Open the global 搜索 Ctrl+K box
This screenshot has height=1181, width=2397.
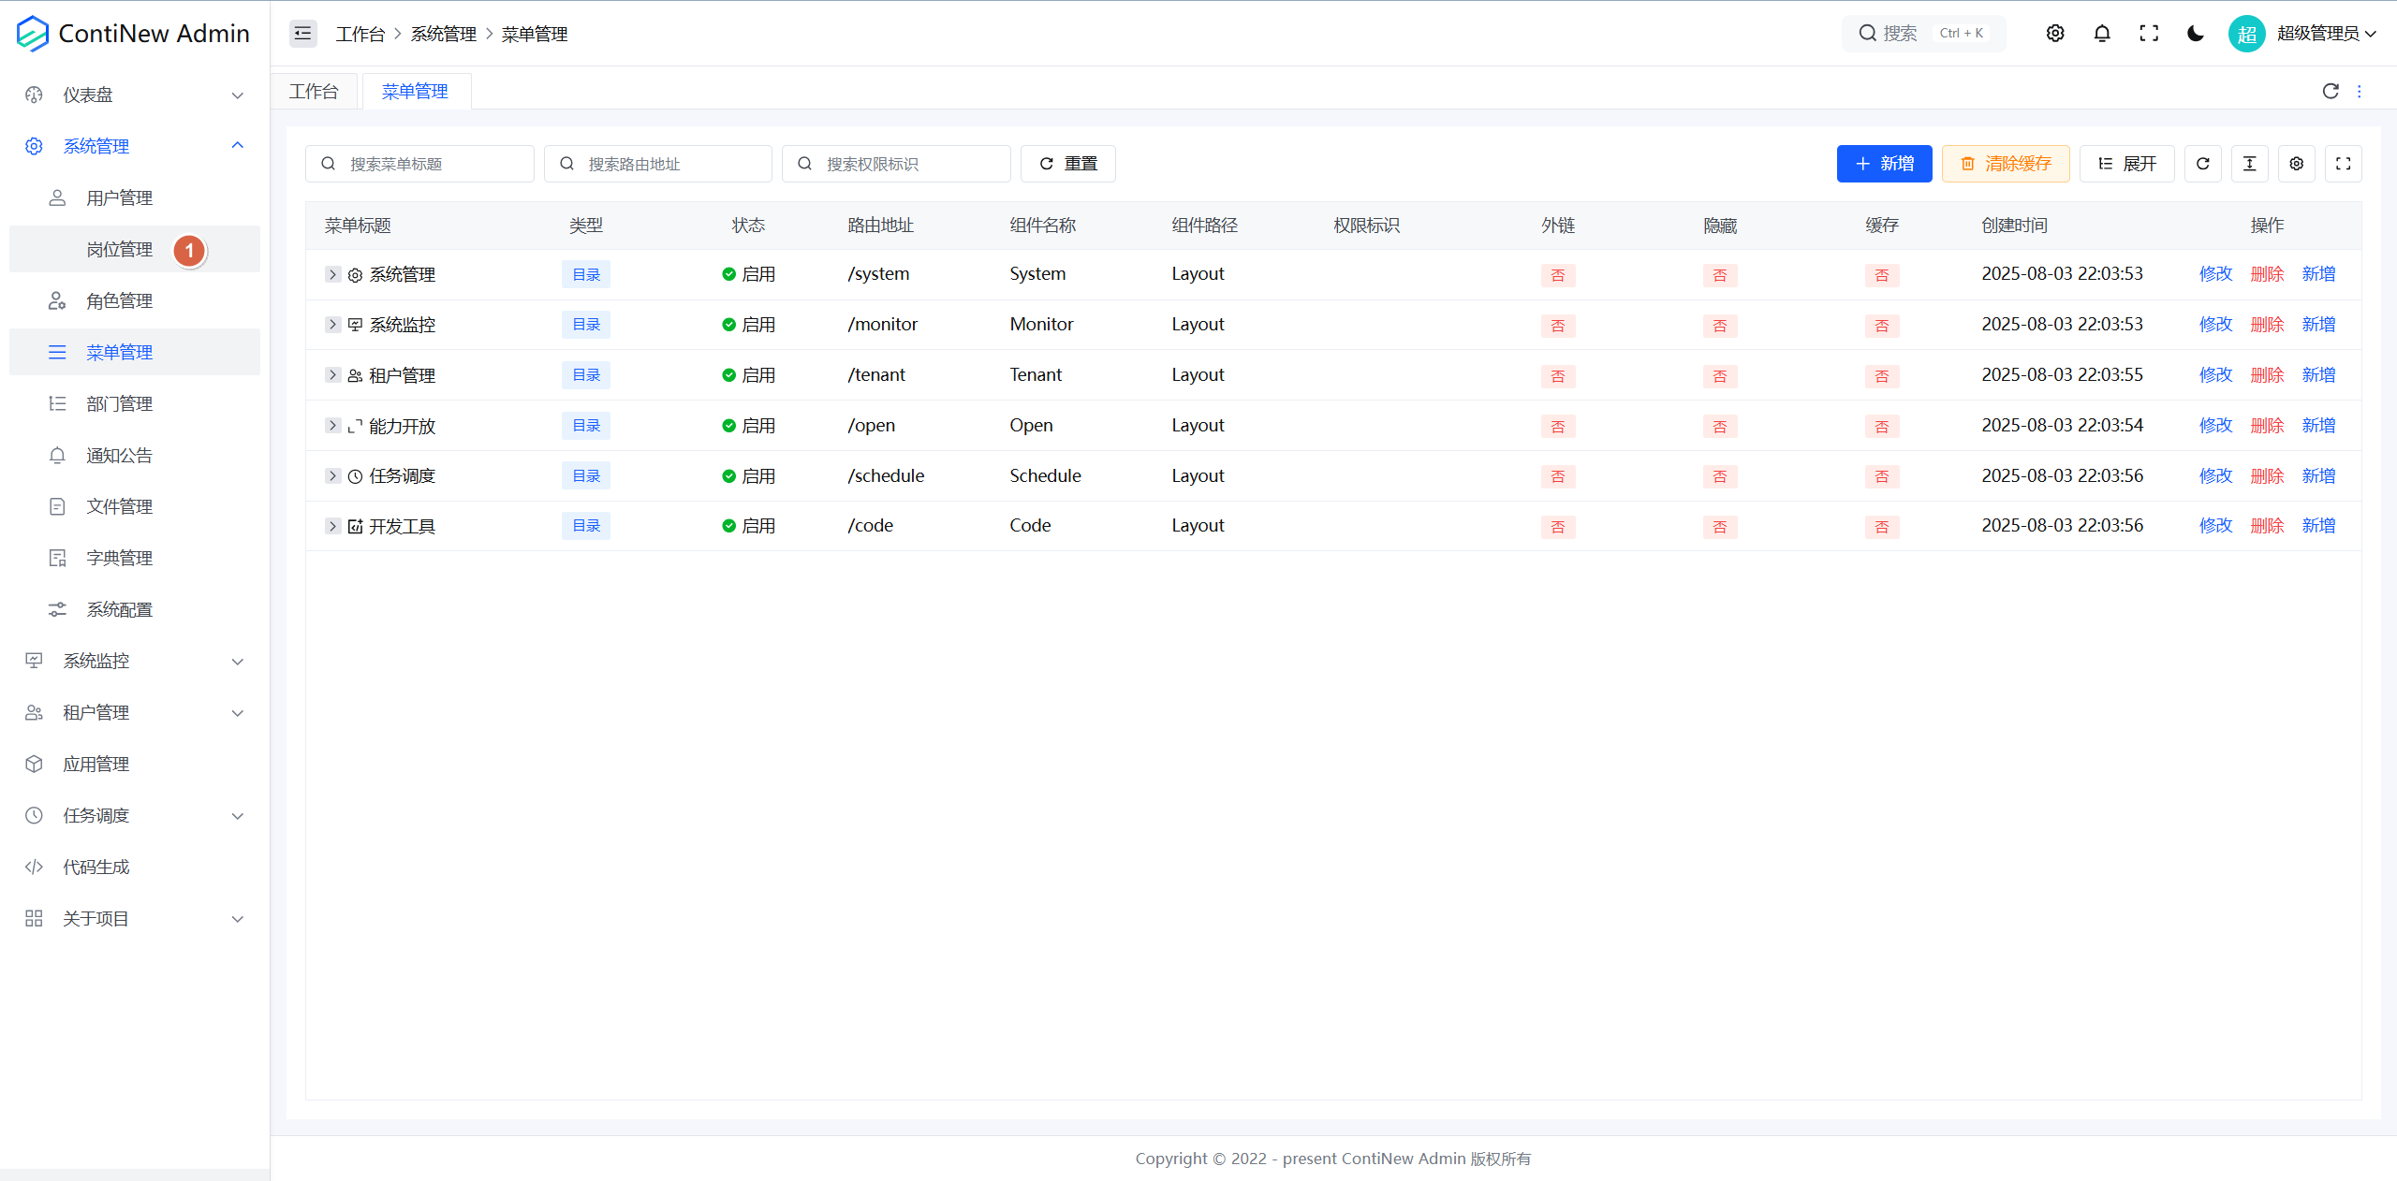pos(1923,34)
